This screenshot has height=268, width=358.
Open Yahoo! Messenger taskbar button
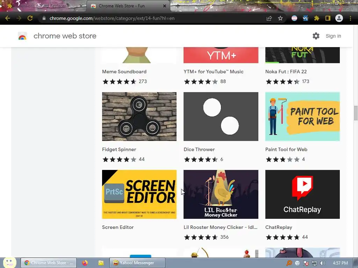pyautogui.click(x=137, y=263)
